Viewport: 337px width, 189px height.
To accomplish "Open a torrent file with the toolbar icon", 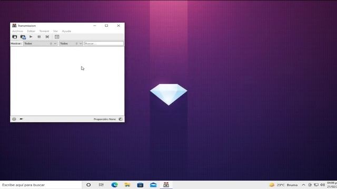I will (15, 37).
